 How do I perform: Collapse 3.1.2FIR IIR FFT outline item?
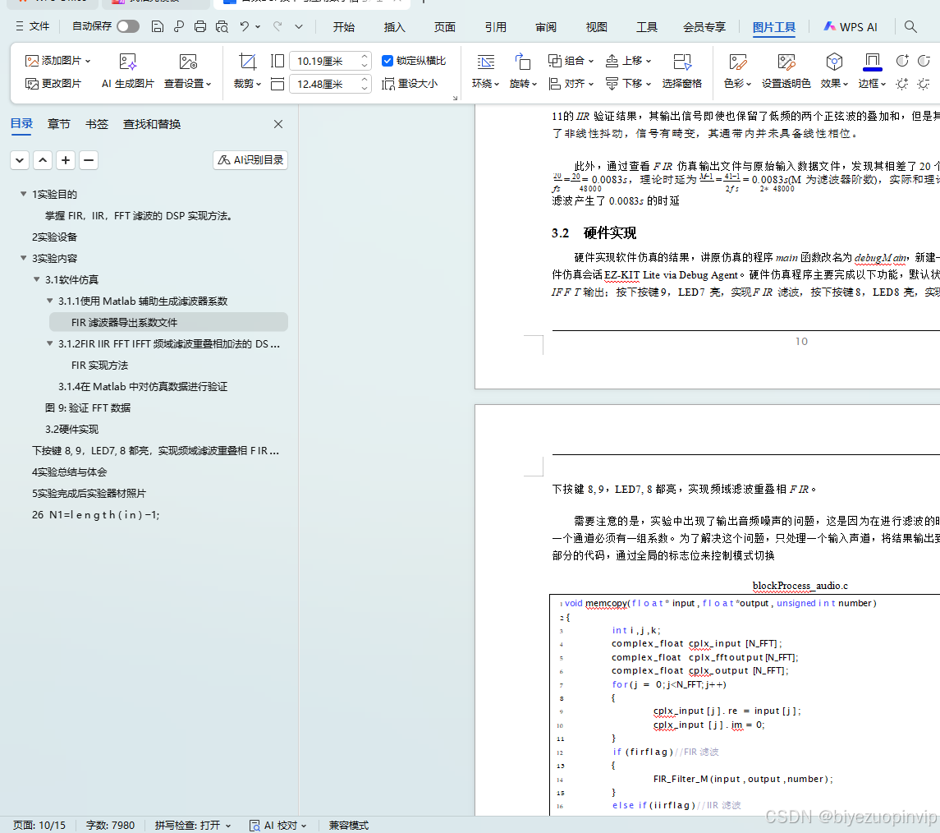coord(50,343)
